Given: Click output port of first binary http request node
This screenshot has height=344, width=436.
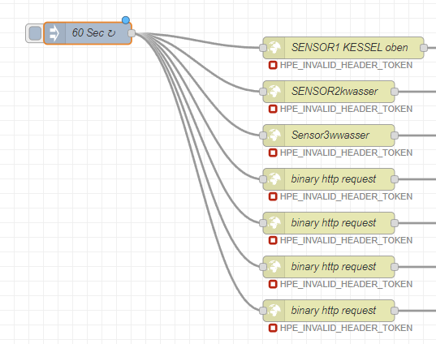Looking at the screenshot, I should tap(395, 179).
